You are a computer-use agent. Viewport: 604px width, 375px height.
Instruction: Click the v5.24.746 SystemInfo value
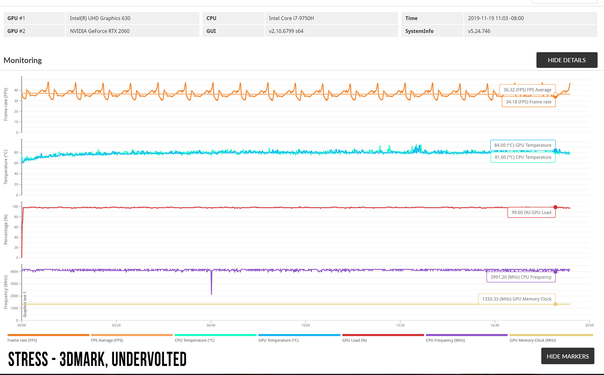pos(479,31)
